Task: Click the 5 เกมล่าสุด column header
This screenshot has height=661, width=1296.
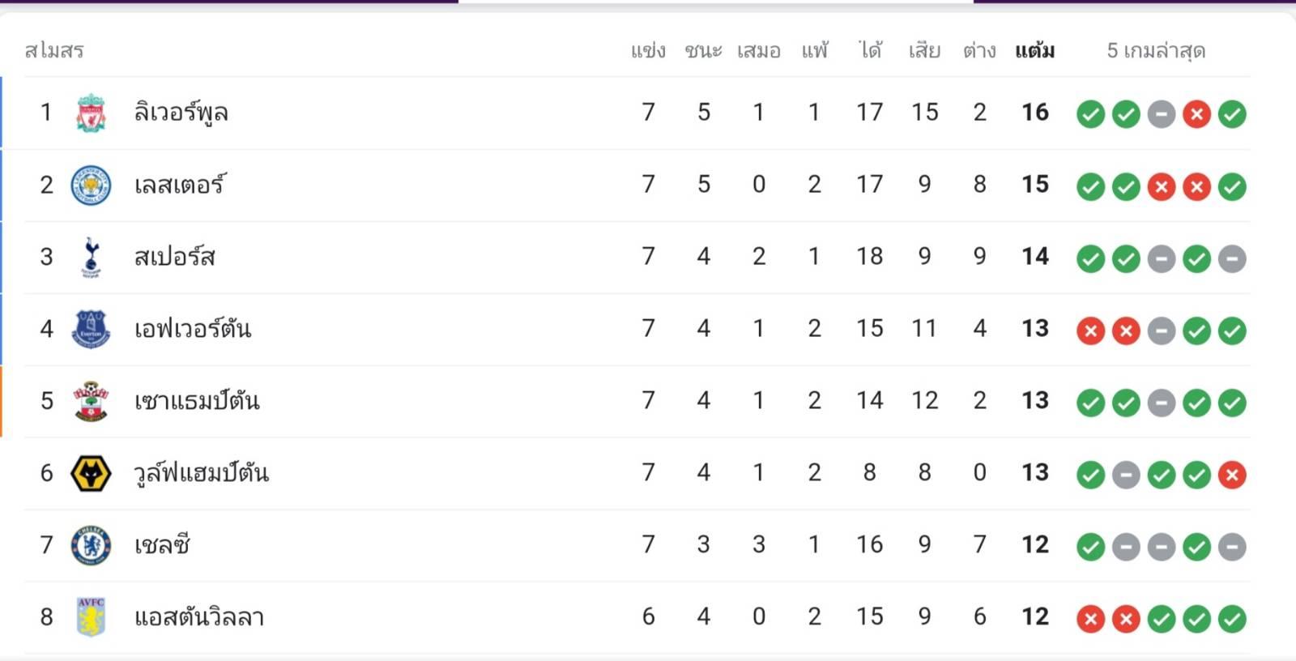Action: [x=1156, y=51]
